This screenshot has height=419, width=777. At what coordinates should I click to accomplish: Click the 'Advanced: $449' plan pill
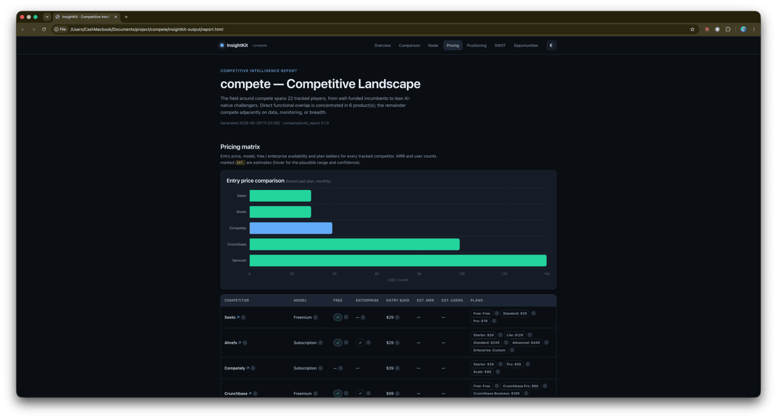pyautogui.click(x=526, y=343)
